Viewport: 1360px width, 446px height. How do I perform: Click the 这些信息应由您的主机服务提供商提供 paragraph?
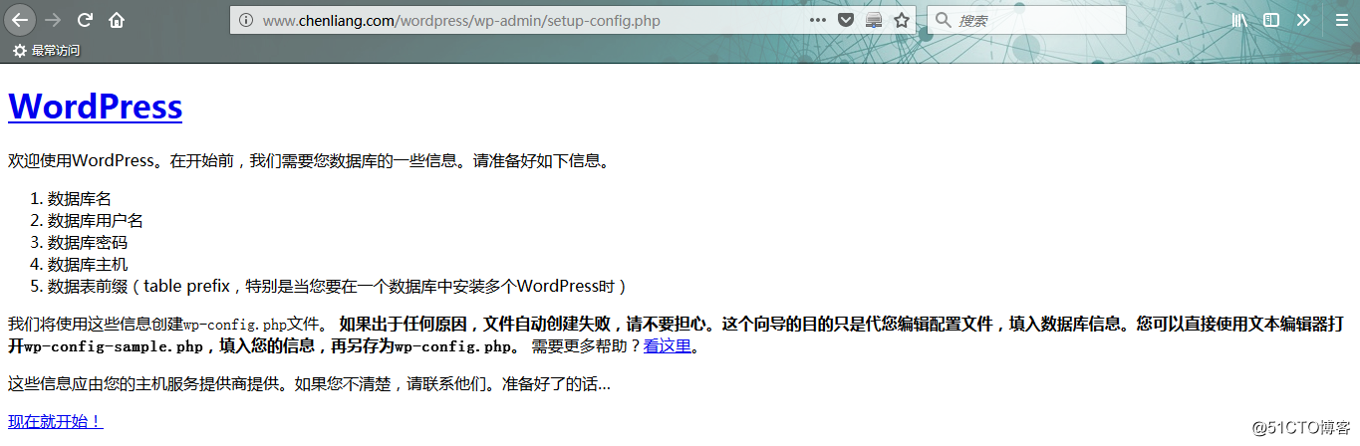click(x=309, y=384)
